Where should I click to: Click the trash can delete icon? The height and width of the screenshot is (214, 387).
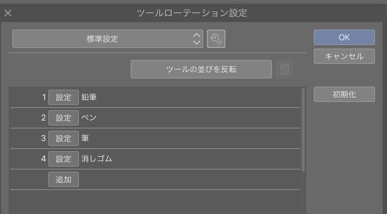tap(284, 69)
